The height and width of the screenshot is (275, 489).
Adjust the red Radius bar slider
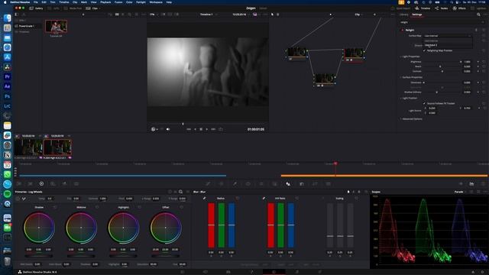(x=212, y=225)
